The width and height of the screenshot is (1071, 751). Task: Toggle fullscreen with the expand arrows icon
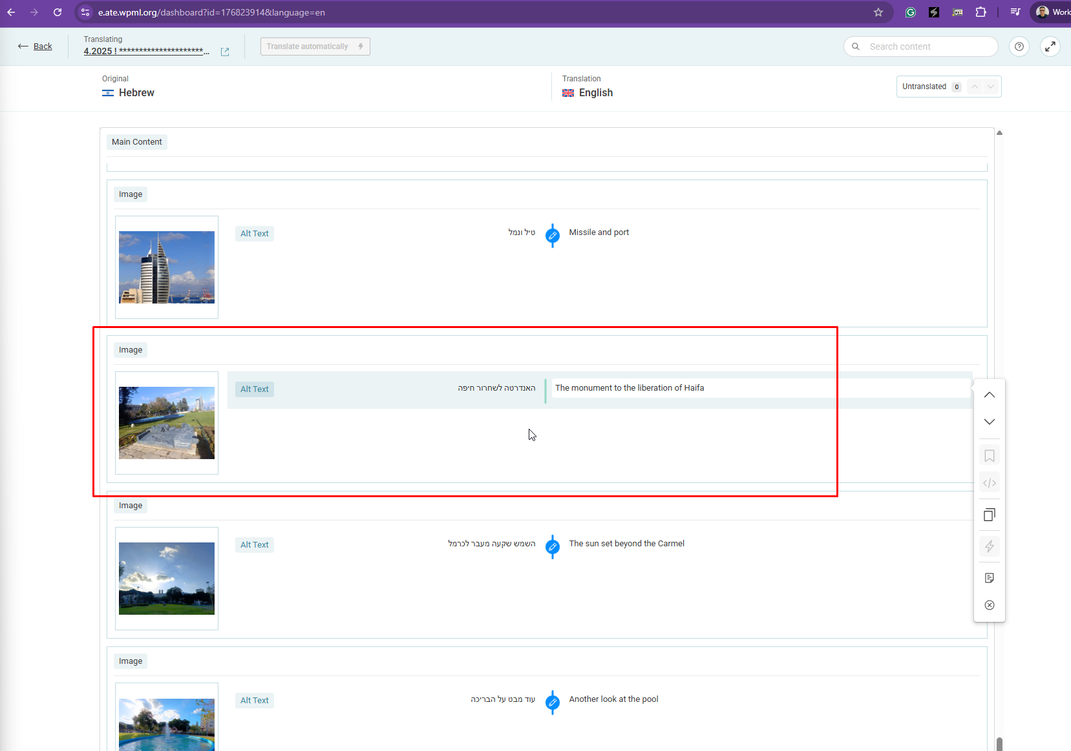point(1050,46)
